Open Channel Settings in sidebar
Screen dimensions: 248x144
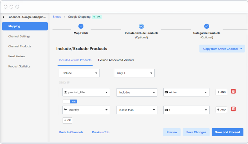19,36
